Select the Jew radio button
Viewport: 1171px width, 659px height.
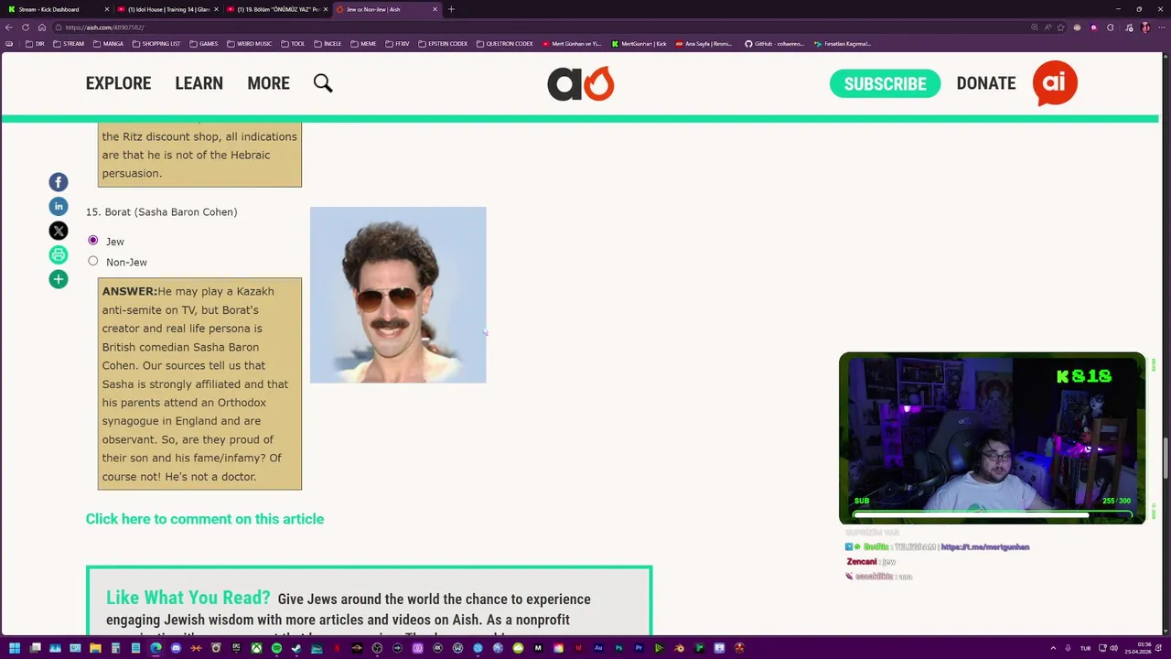point(93,241)
